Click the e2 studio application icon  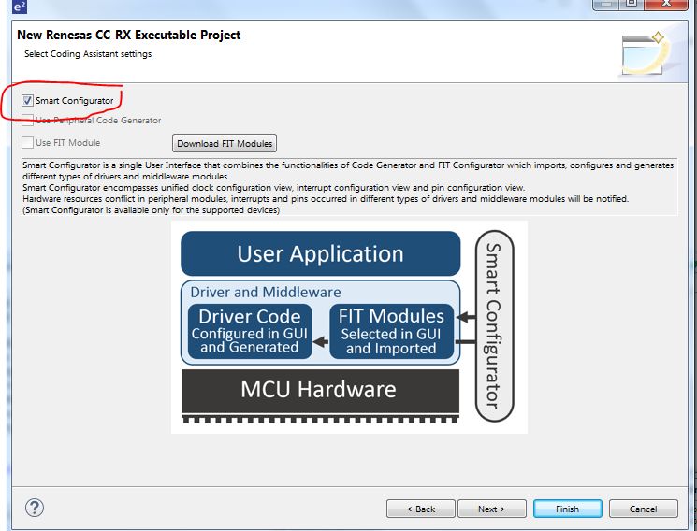pos(20,7)
